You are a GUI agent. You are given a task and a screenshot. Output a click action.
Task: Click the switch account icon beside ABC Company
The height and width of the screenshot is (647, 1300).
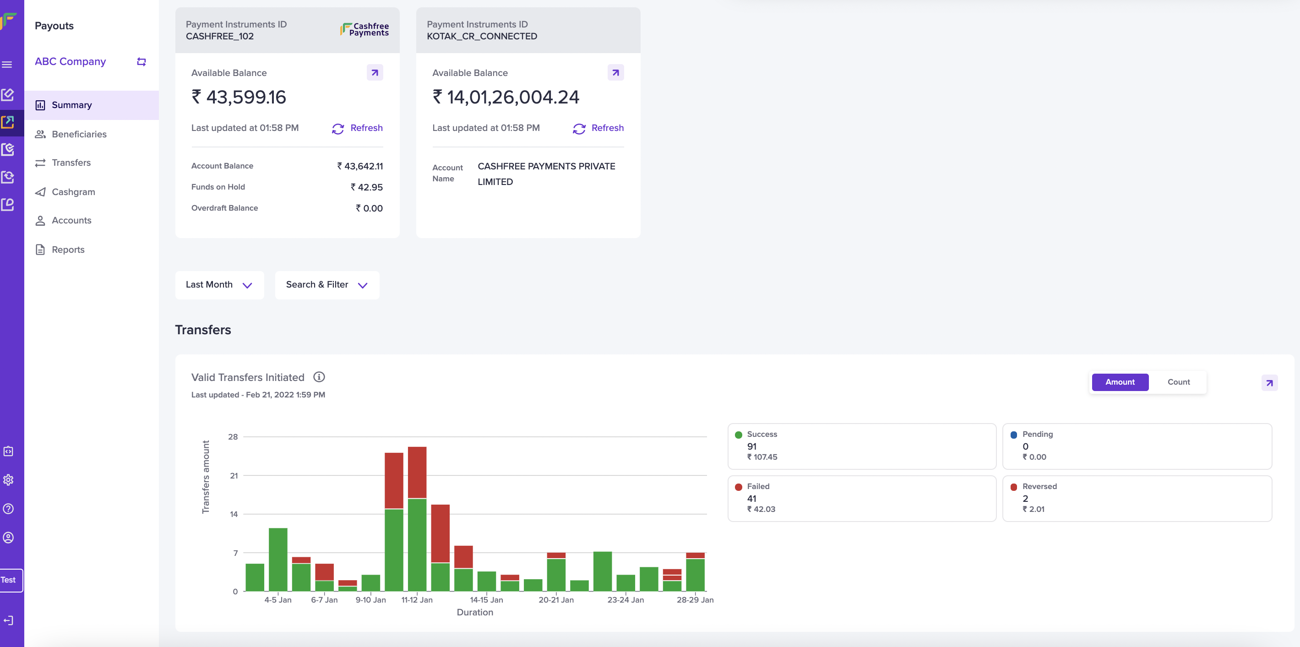tap(141, 61)
